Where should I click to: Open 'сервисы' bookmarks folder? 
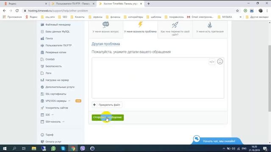[95, 17]
